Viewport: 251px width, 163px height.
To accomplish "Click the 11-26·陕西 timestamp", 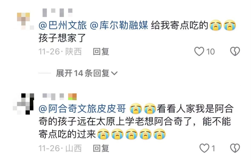I will [x=60, y=52].
